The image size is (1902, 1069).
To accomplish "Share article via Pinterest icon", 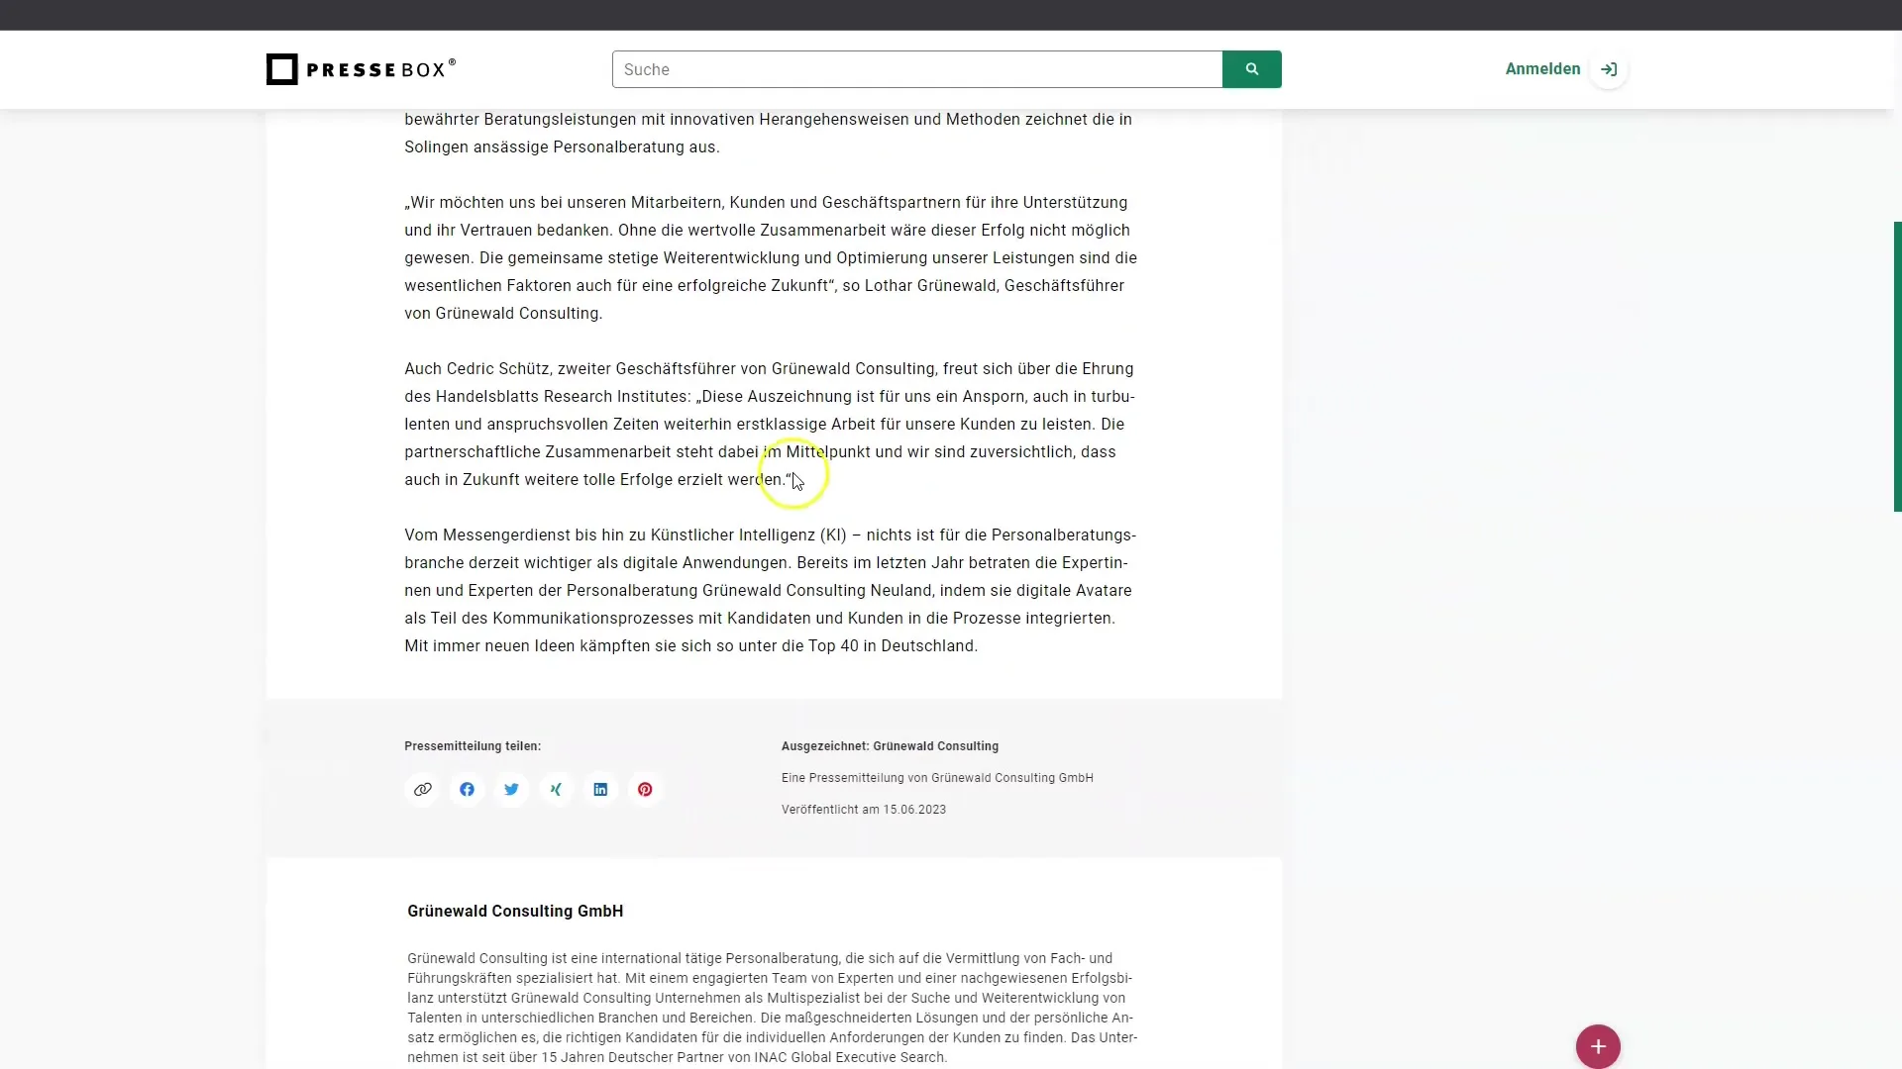I will tap(645, 788).
